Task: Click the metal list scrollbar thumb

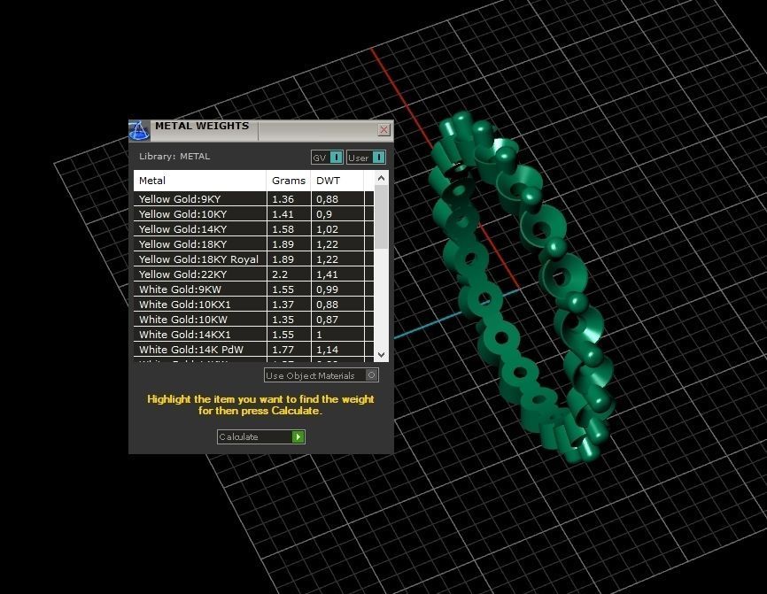Action: click(x=382, y=217)
